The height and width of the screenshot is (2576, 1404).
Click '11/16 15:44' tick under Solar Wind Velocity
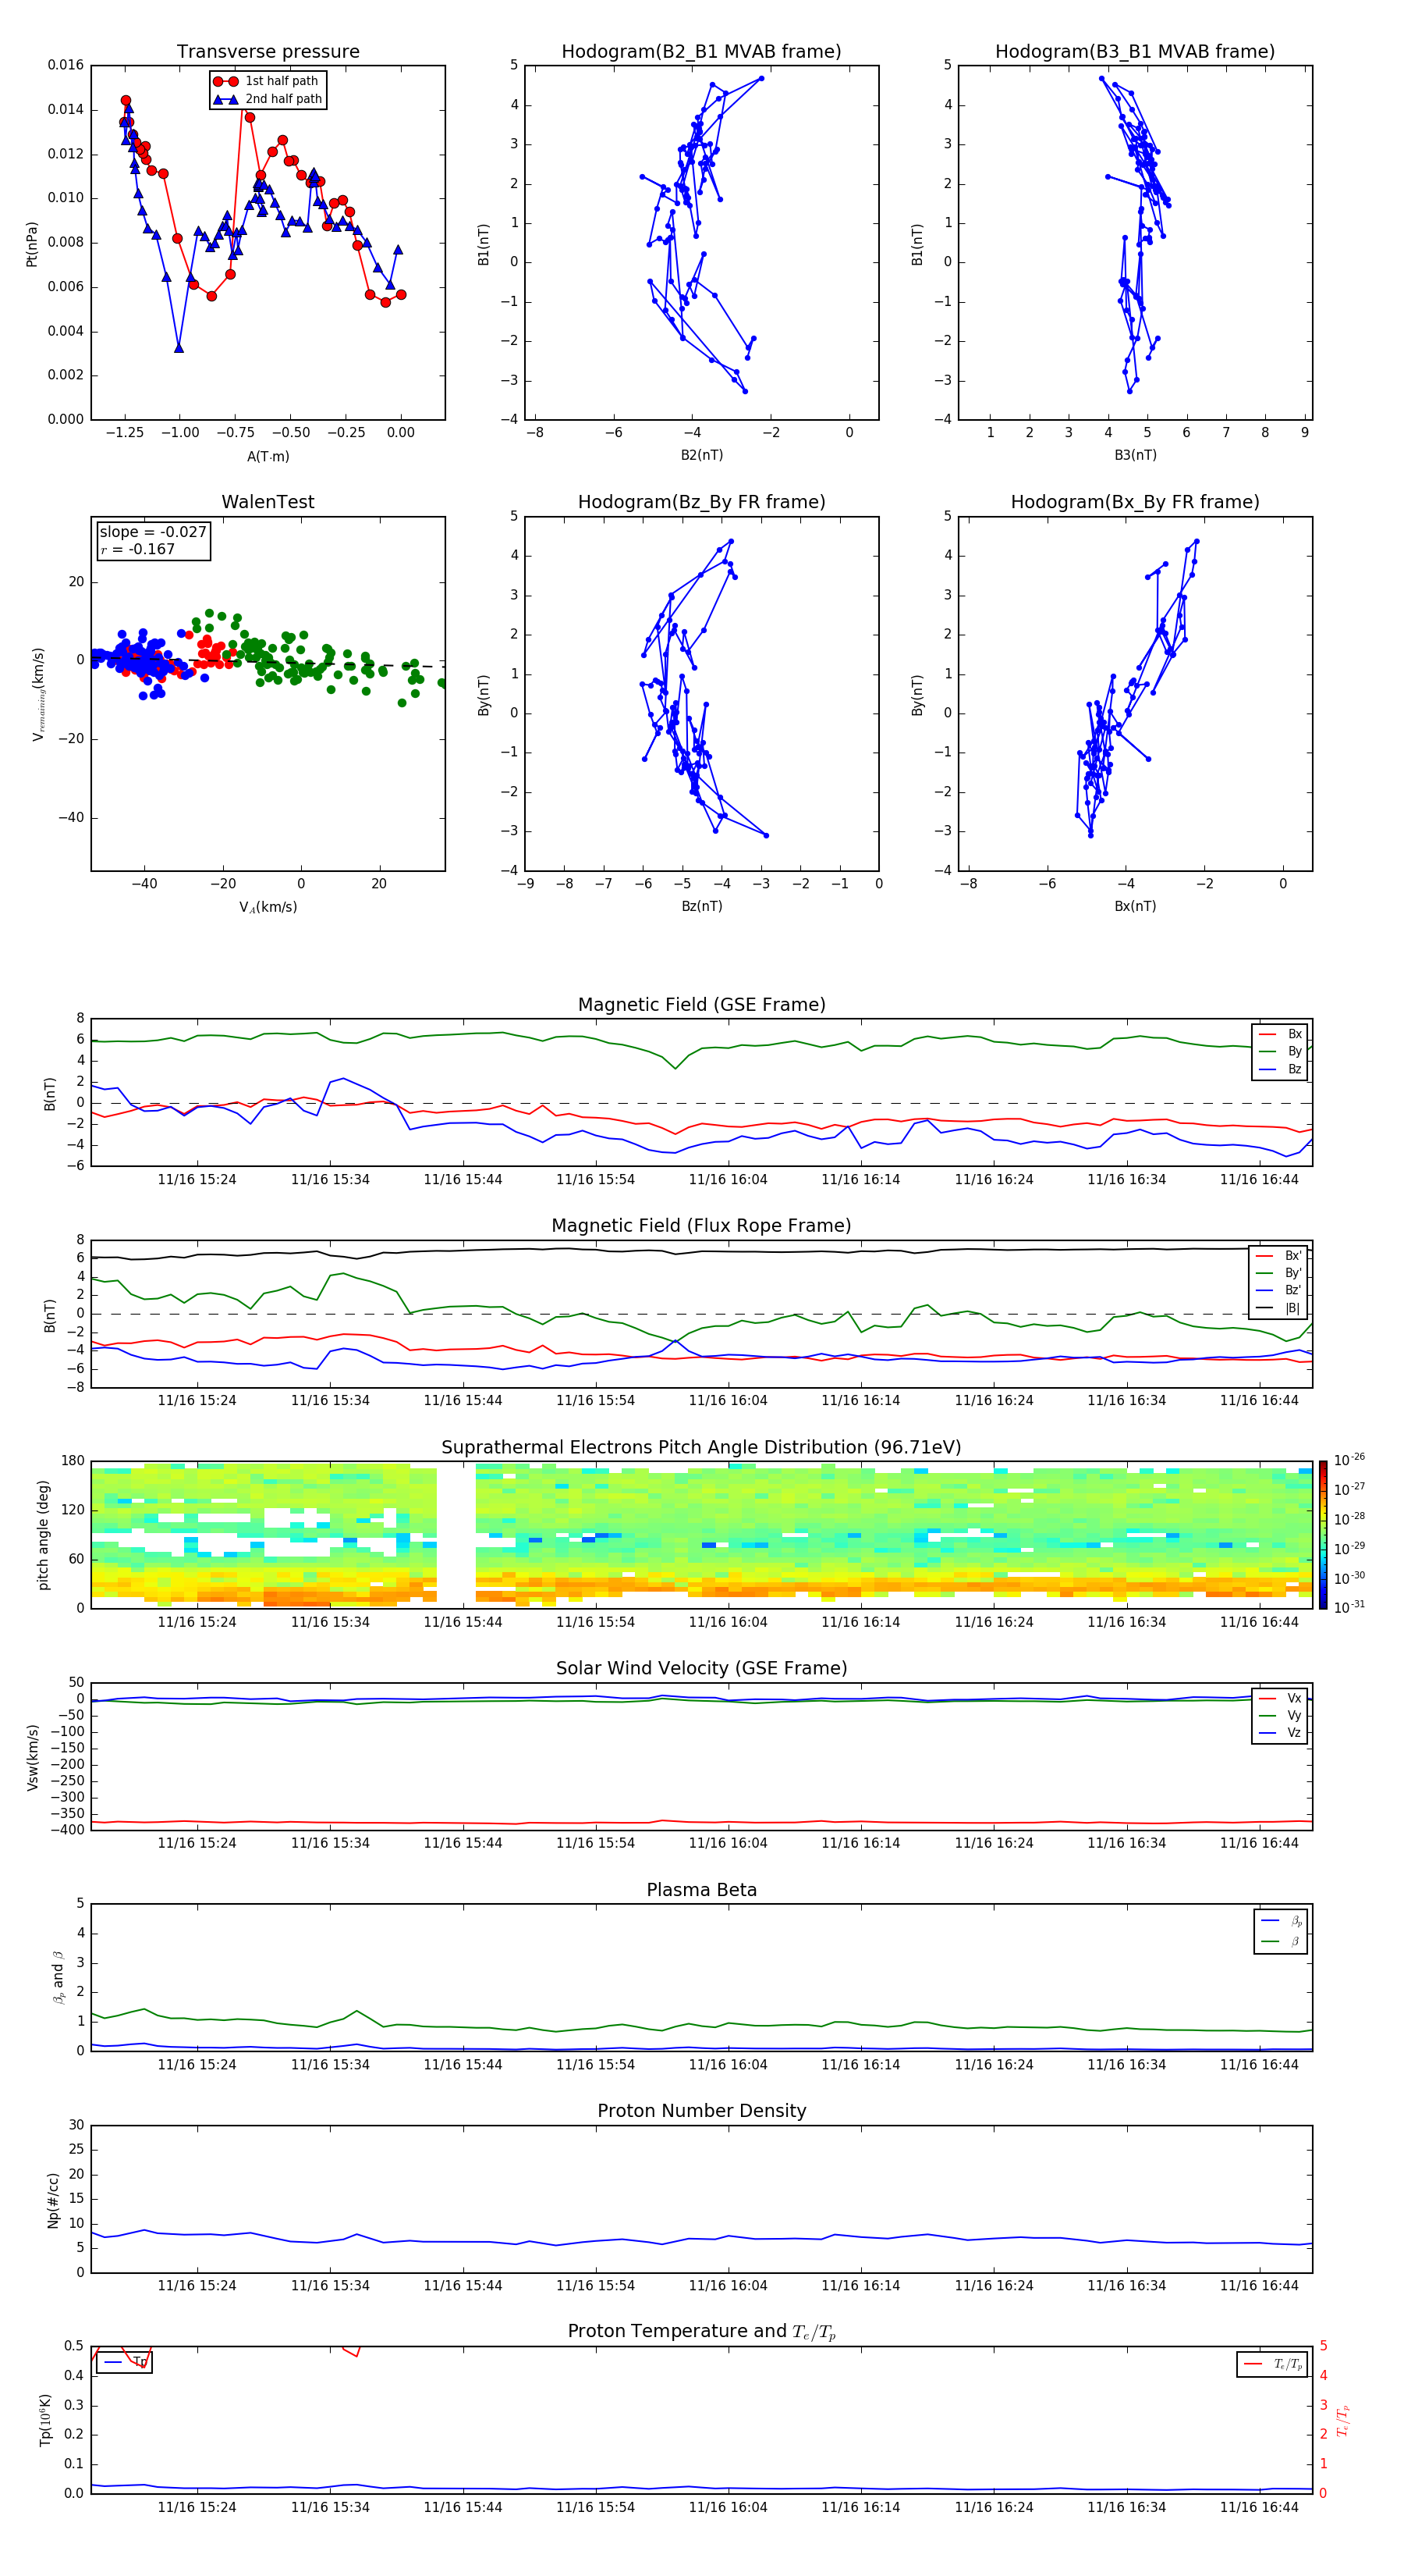point(463,1843)
